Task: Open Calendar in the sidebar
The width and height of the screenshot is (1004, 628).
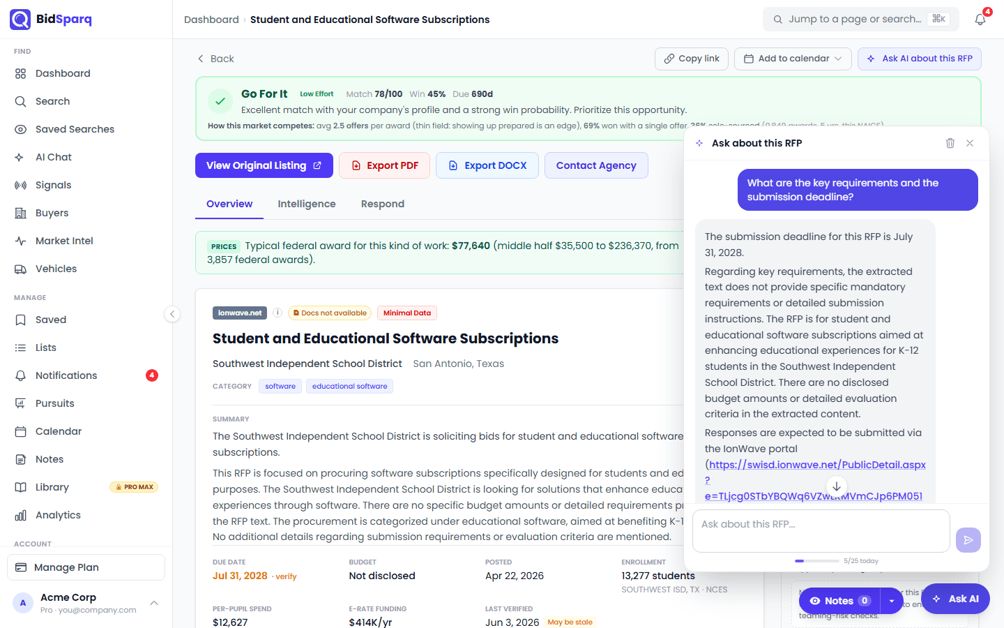Action: (x=86, y=431)
